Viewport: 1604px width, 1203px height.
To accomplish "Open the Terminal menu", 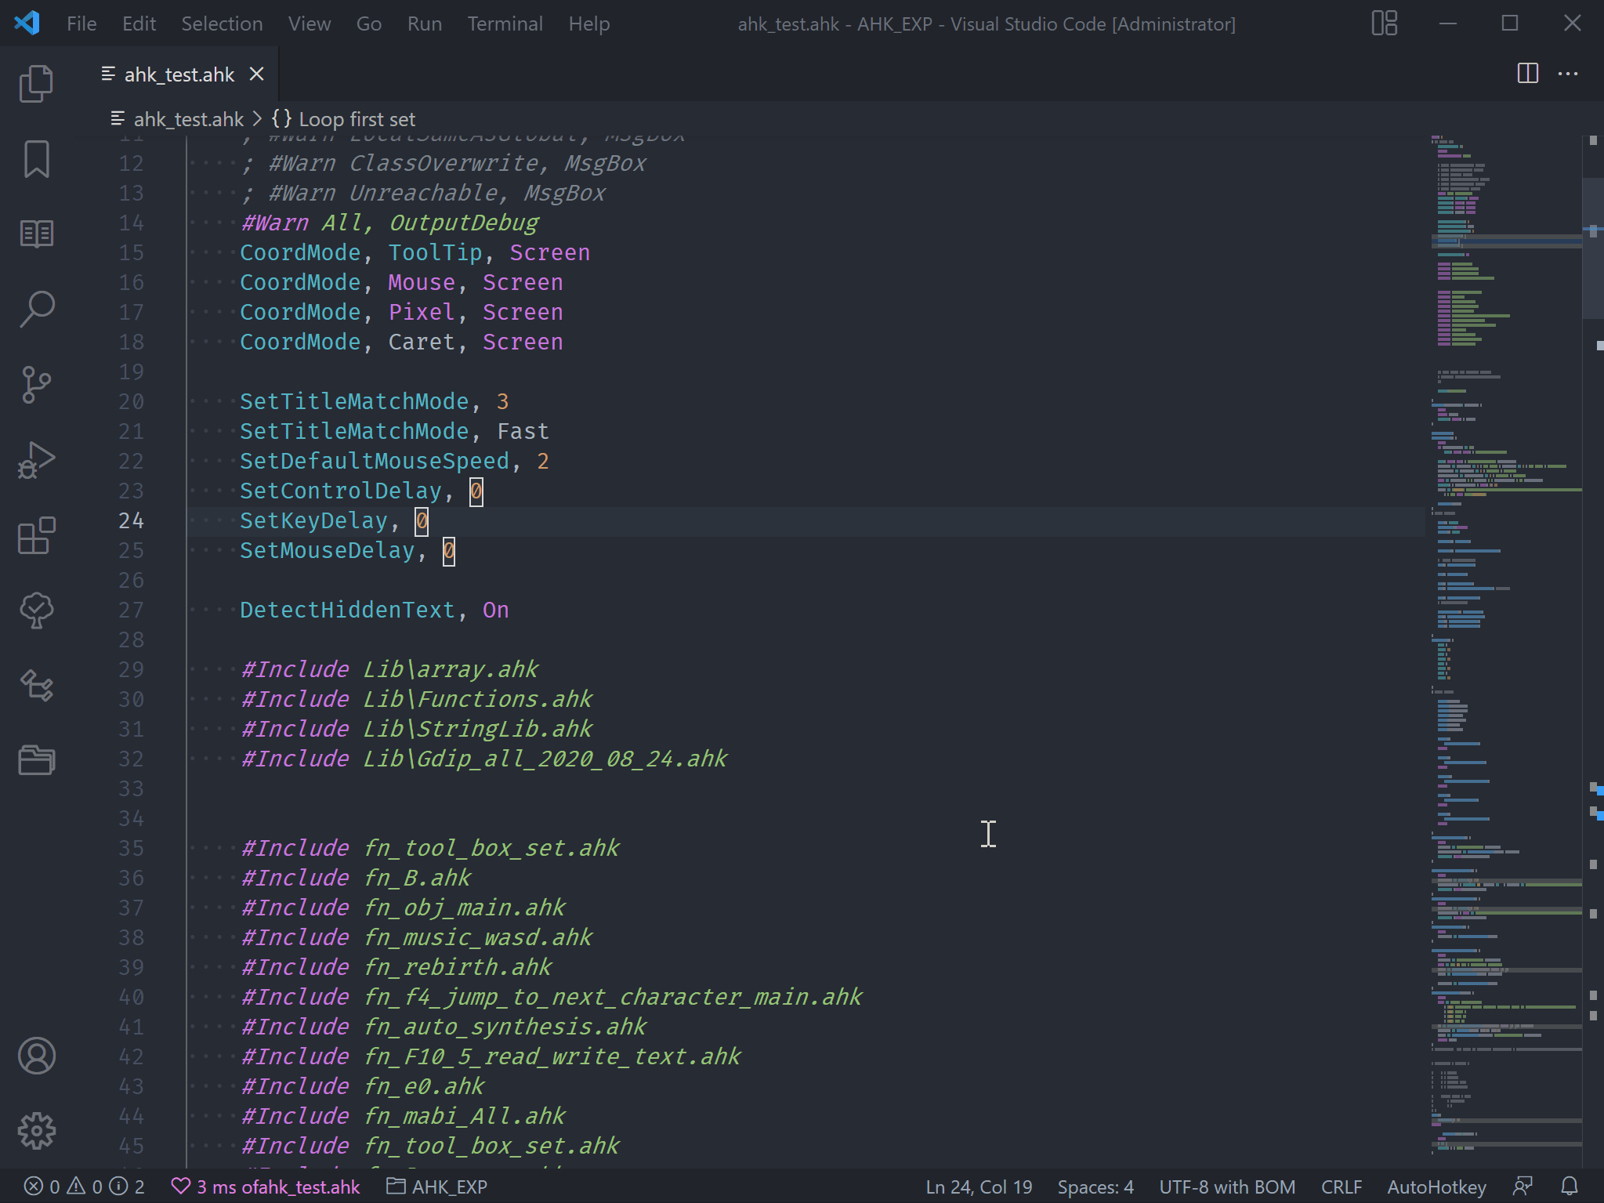I will (505, 24).
